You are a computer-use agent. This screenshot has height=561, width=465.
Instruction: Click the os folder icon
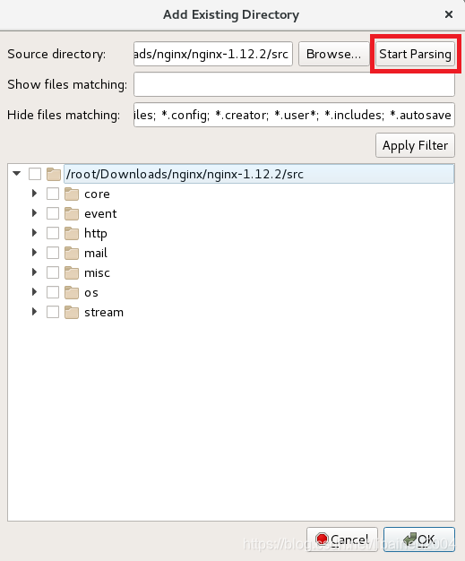tap(72, 292)
